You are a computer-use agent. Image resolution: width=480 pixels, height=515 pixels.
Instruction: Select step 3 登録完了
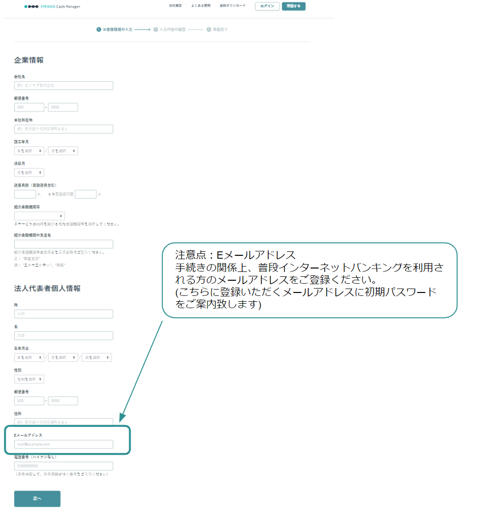[x=217, y=29]
